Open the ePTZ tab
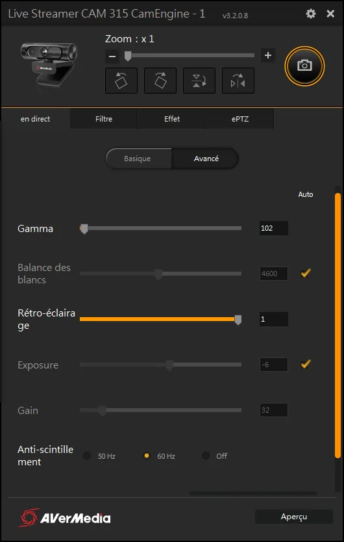 (x=240, y=119)
